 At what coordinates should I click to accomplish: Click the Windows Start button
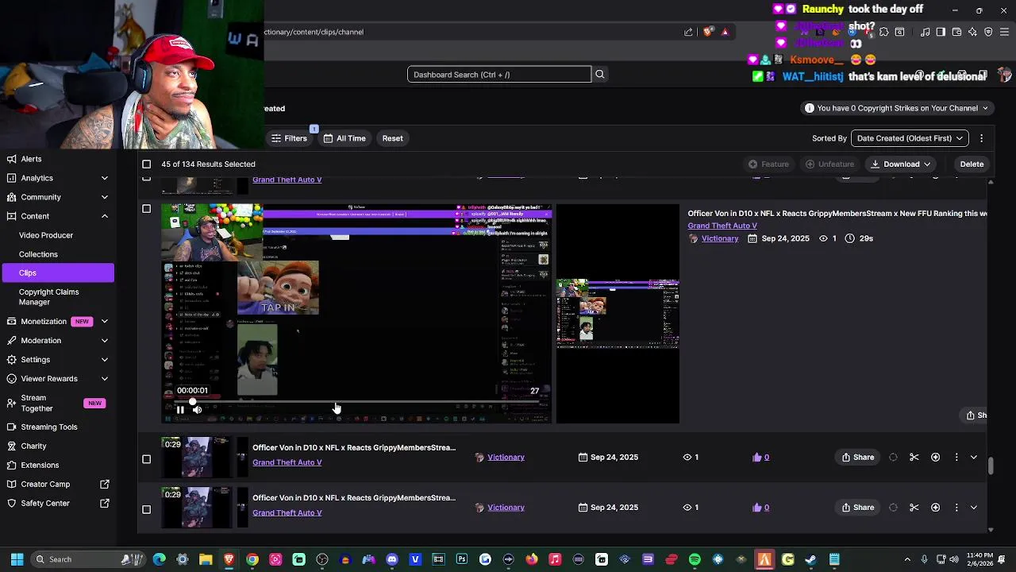coord(17,559)
